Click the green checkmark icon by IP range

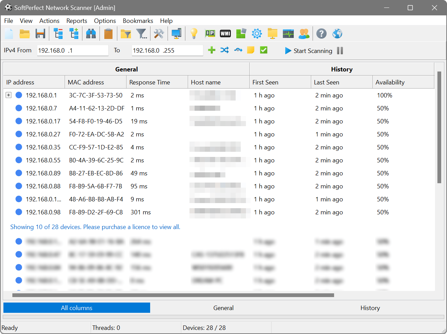(x=264, y=50)
